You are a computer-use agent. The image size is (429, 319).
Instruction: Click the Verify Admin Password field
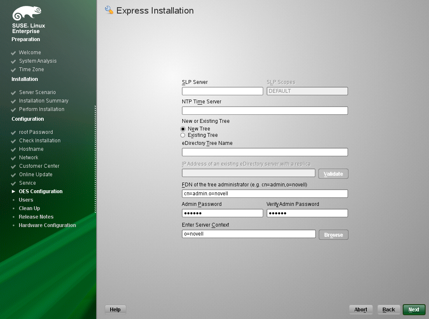(307, 213)
